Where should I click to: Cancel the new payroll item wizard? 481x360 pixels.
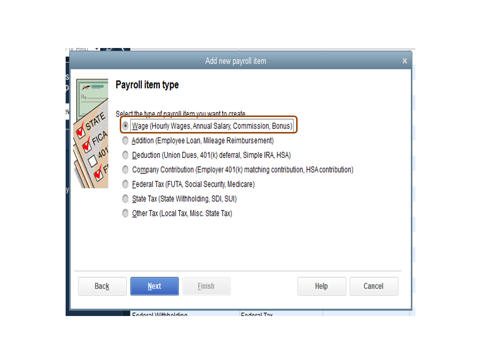(x=374, y=286)
